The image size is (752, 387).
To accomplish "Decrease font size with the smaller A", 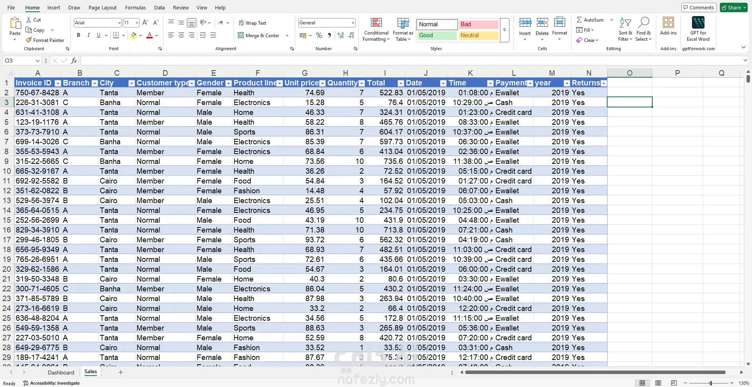I will [155, 23].
